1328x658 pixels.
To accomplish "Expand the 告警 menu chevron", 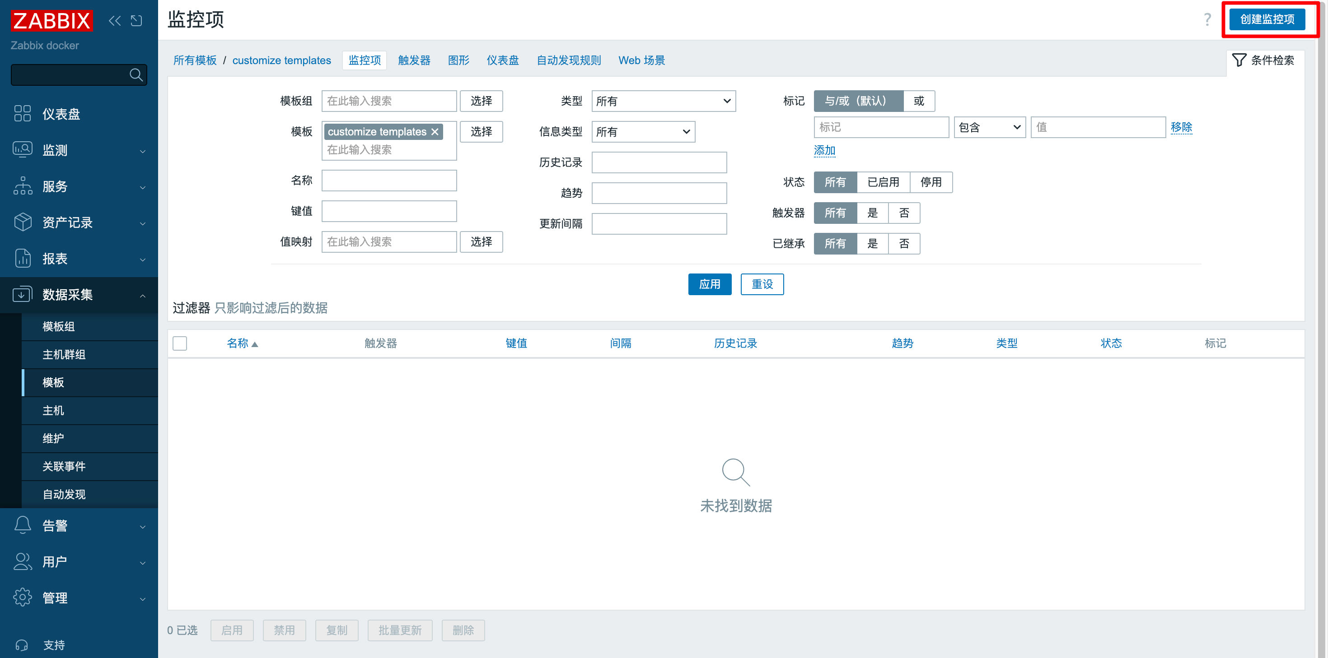I will click(143, 527).
